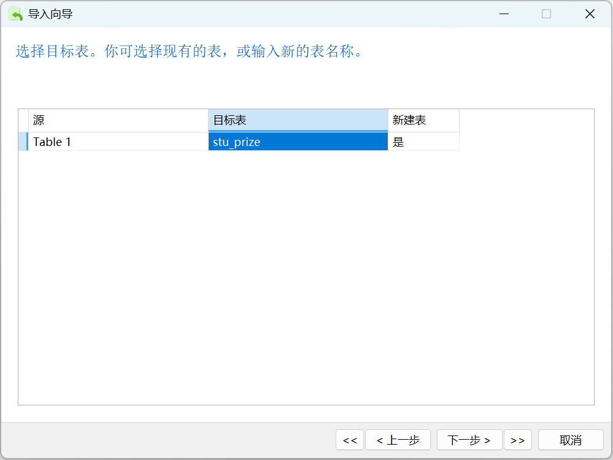Click empty area below the Table 1 row
This screenshot has width=613, height=460.
306,277
